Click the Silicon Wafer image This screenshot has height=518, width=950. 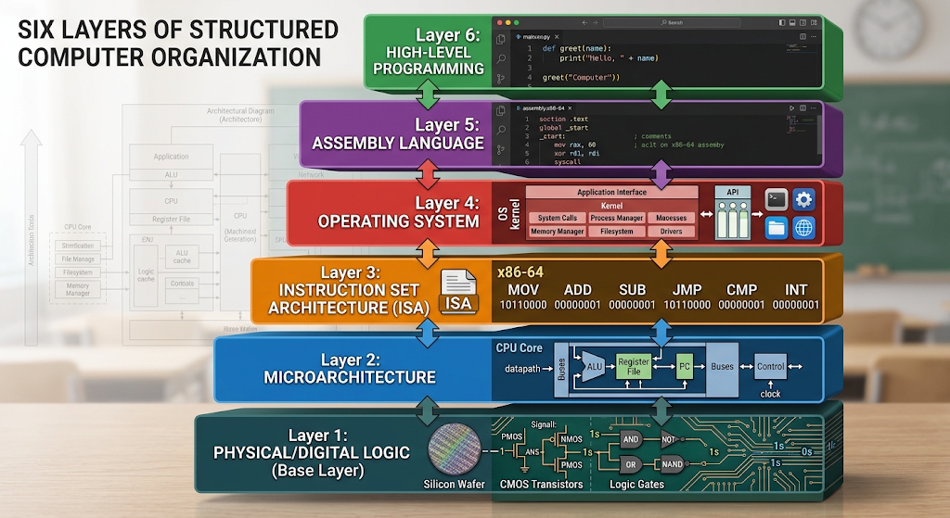click(x=455, y=449)
